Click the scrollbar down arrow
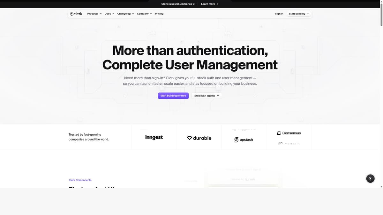 pos(381,186)
